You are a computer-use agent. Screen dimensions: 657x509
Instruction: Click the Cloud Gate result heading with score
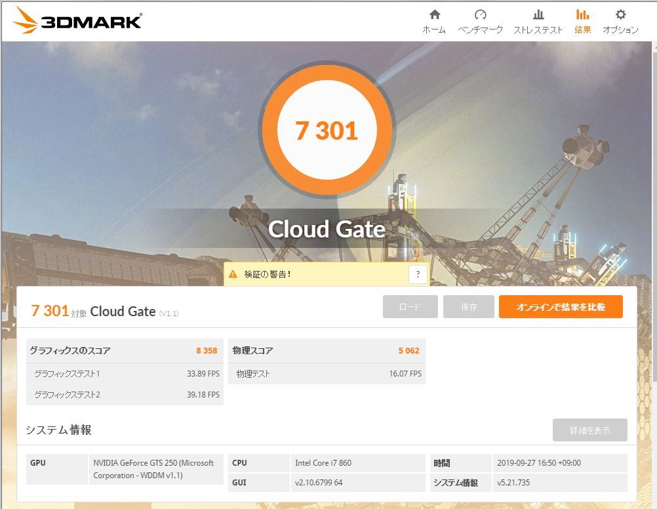click(105, 311)
